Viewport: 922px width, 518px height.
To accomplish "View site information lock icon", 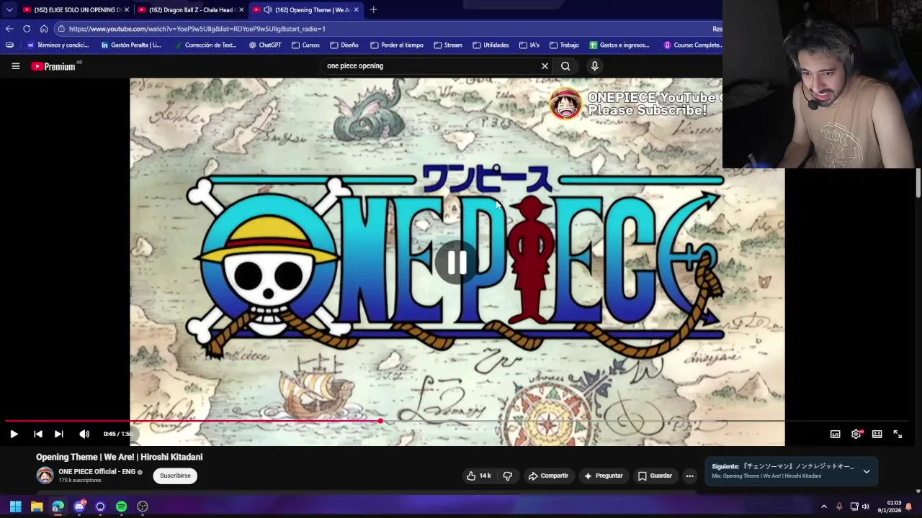I will pos(62,29).
